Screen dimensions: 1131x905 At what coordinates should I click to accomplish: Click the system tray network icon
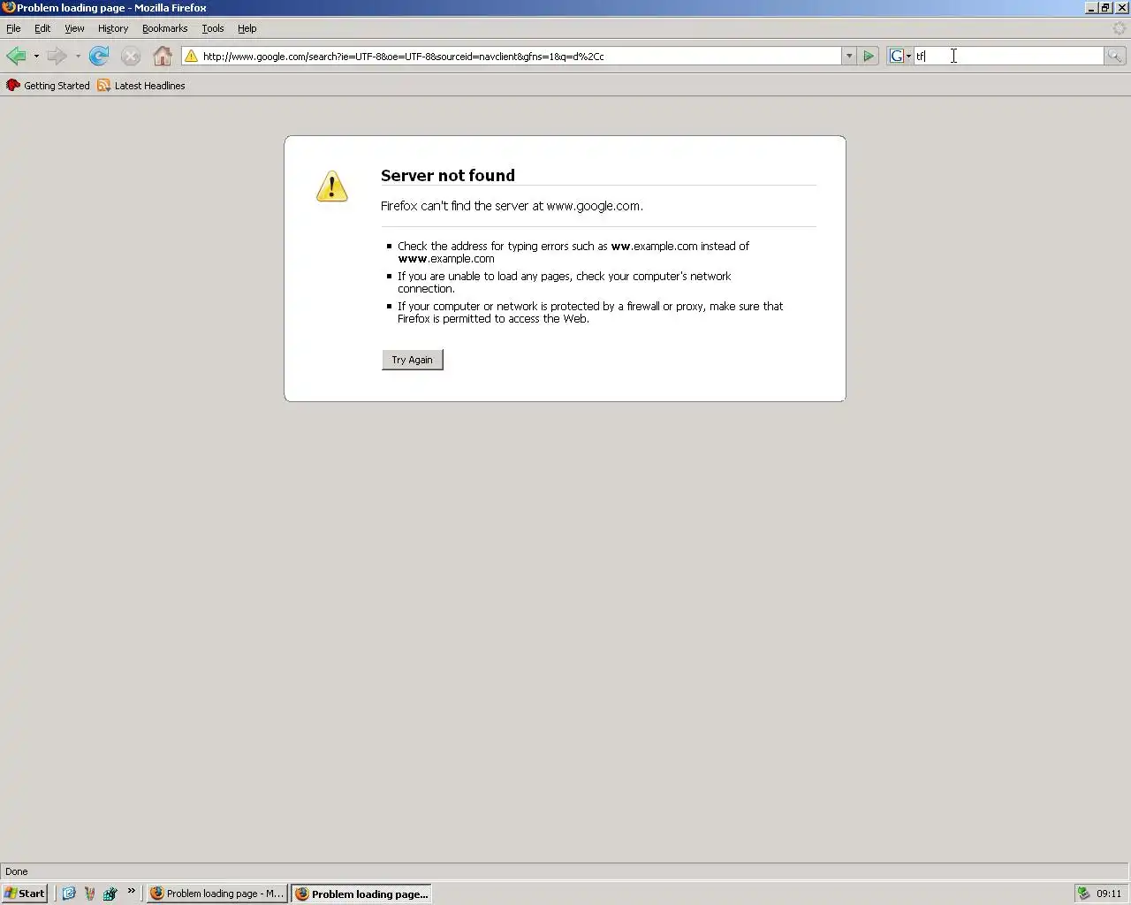point(1083,894)
